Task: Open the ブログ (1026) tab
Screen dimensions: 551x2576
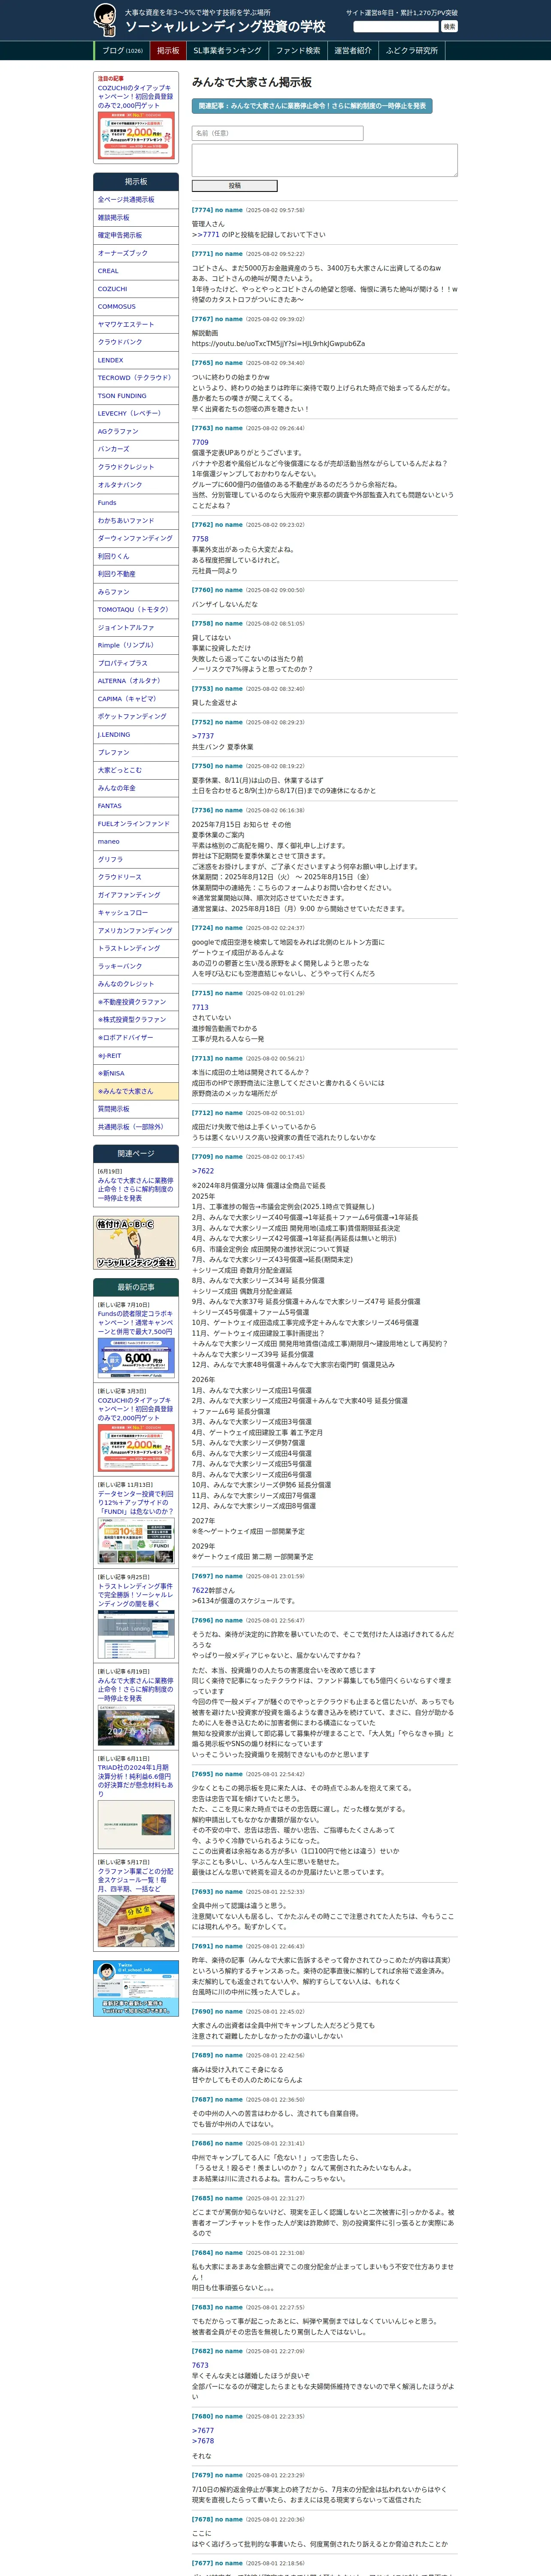Action: pos(122,51)
